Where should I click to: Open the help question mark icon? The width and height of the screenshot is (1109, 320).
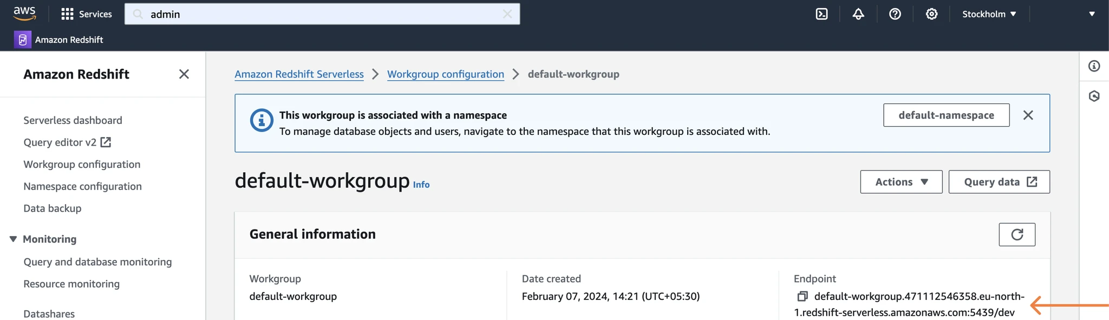pyautogui.click(x=895, y=14)
